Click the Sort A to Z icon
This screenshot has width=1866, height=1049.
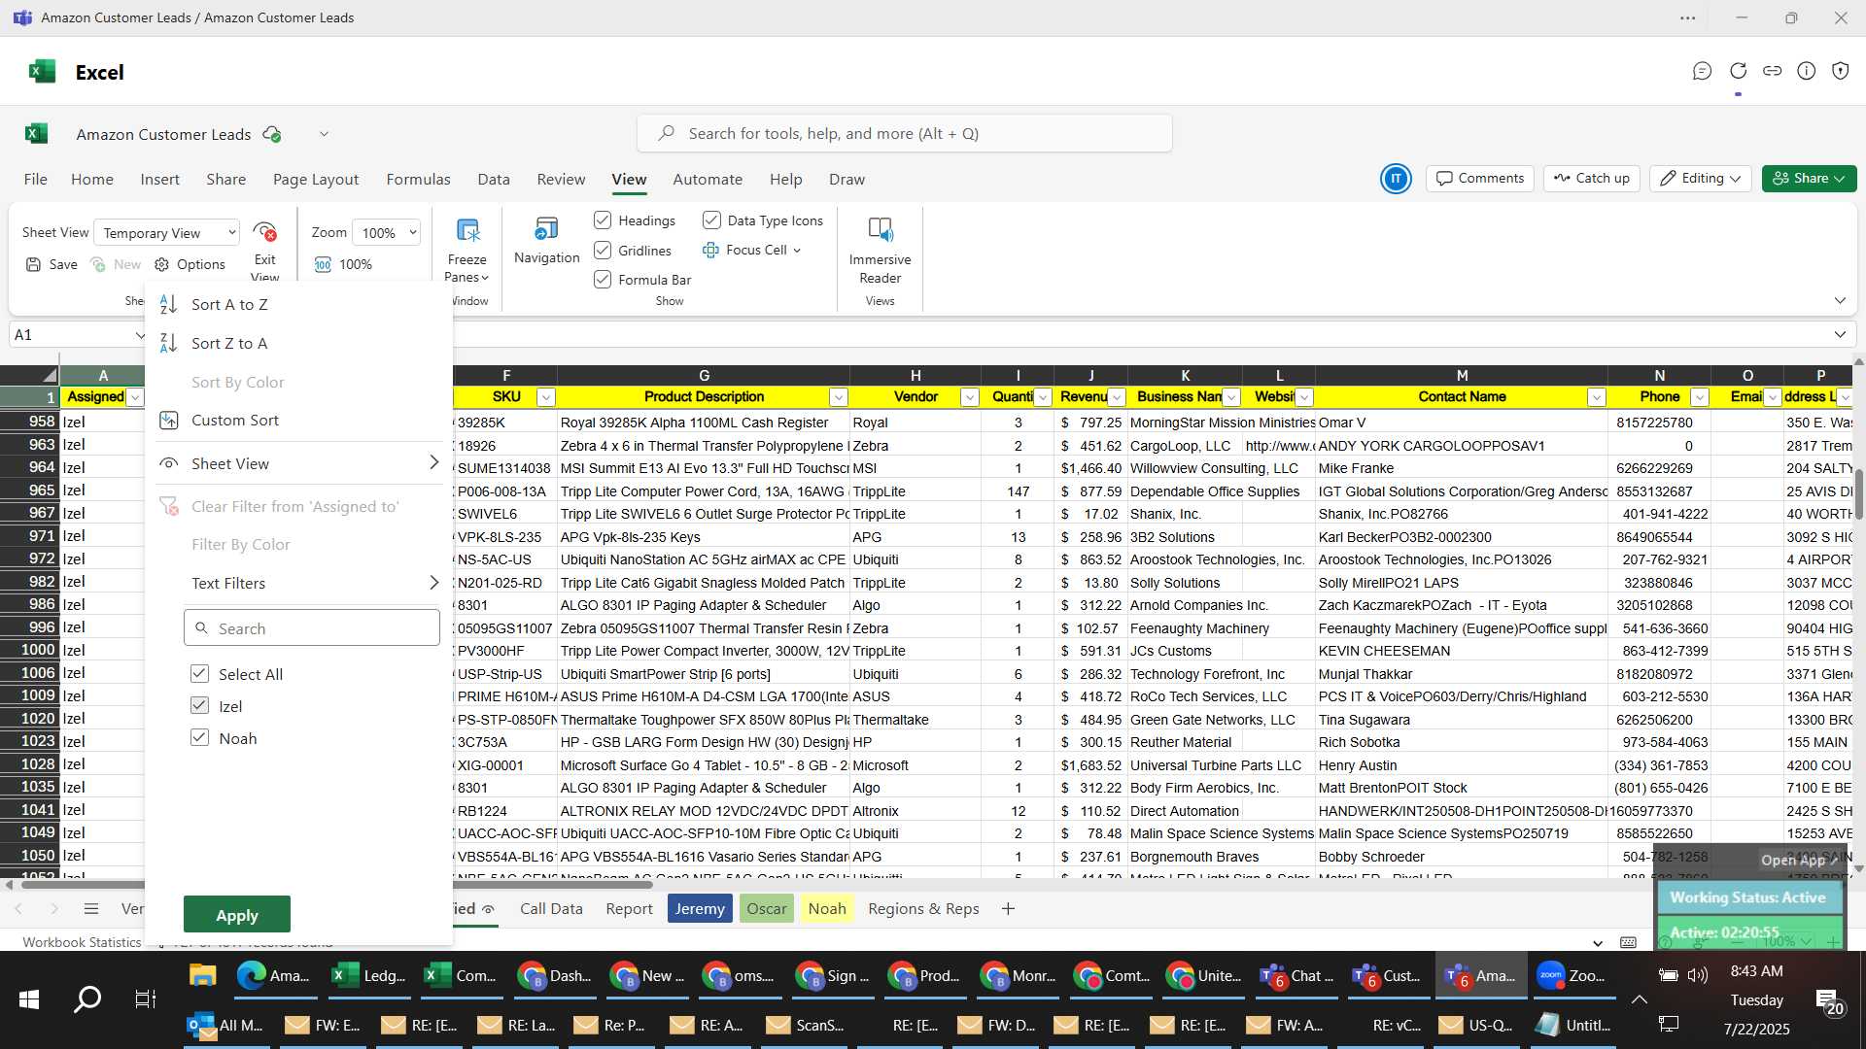click(x=168, y=304)
